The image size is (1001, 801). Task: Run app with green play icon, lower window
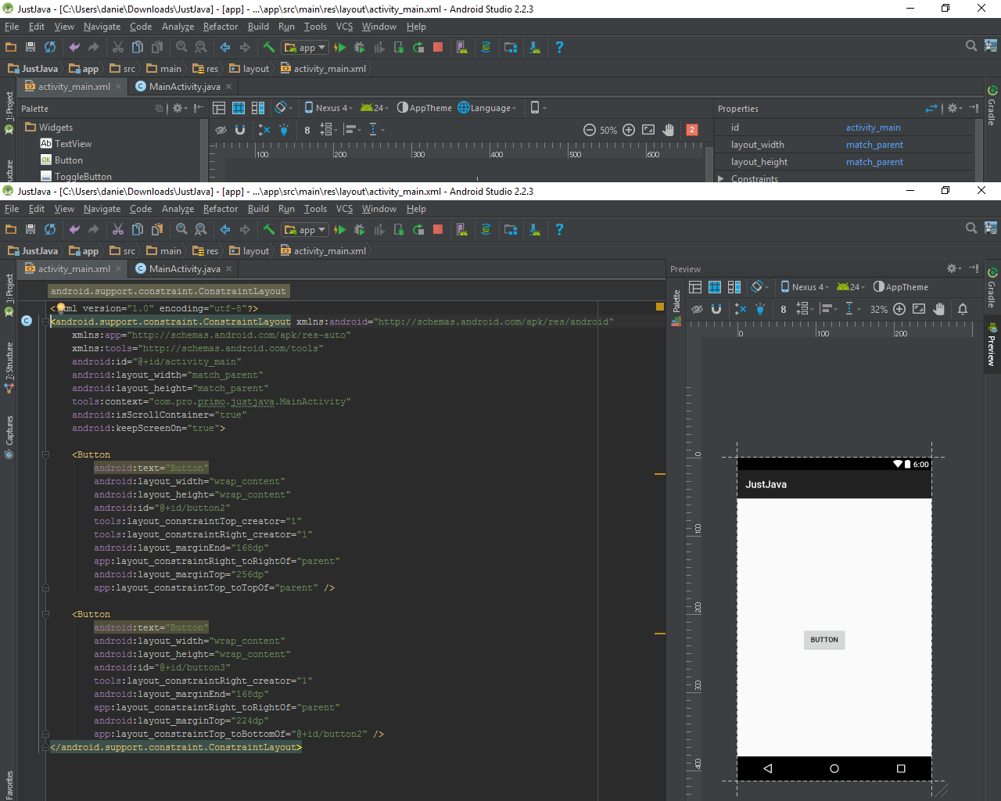coord(339,229)
